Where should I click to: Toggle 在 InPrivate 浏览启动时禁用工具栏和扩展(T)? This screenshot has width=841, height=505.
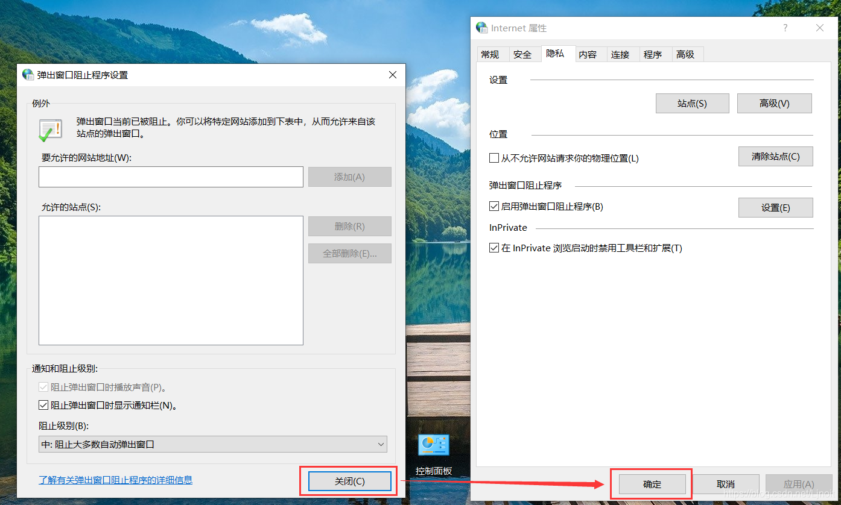click(x=494, y=248)
